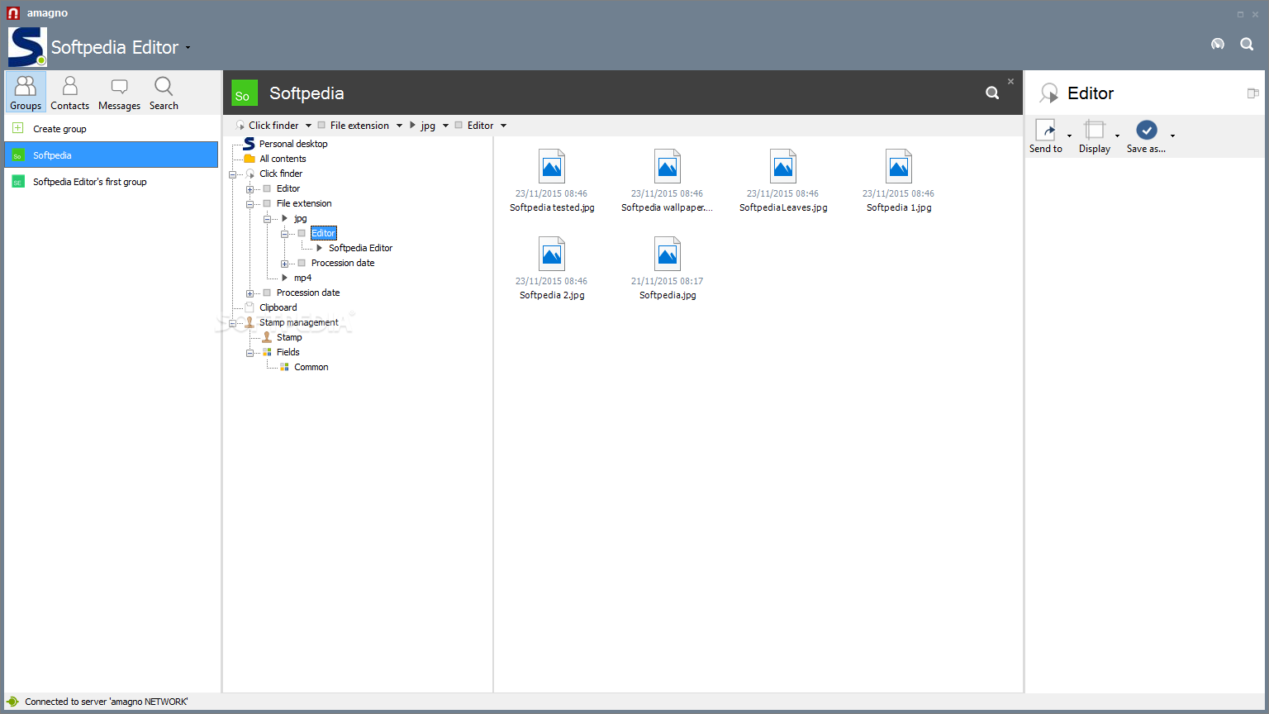Screen dimensions: 1269x714
Task: Select Personal desktop in the tree
Action: 293,144
